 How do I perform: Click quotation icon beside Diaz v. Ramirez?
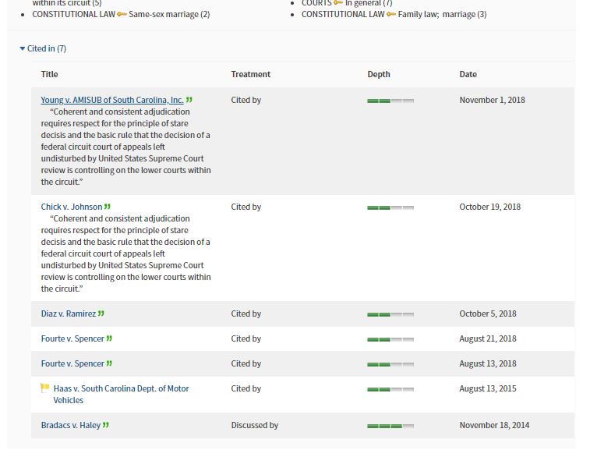101,314
